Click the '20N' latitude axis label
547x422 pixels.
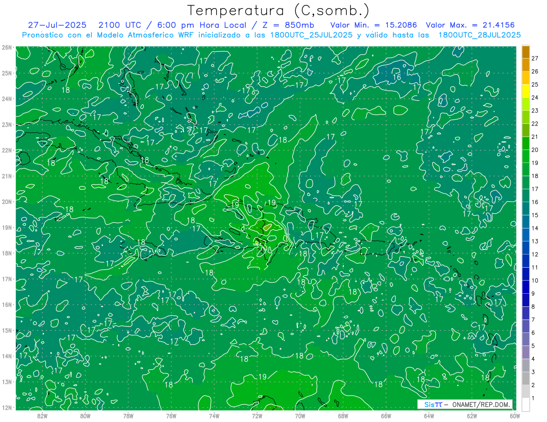click(7, 202)
